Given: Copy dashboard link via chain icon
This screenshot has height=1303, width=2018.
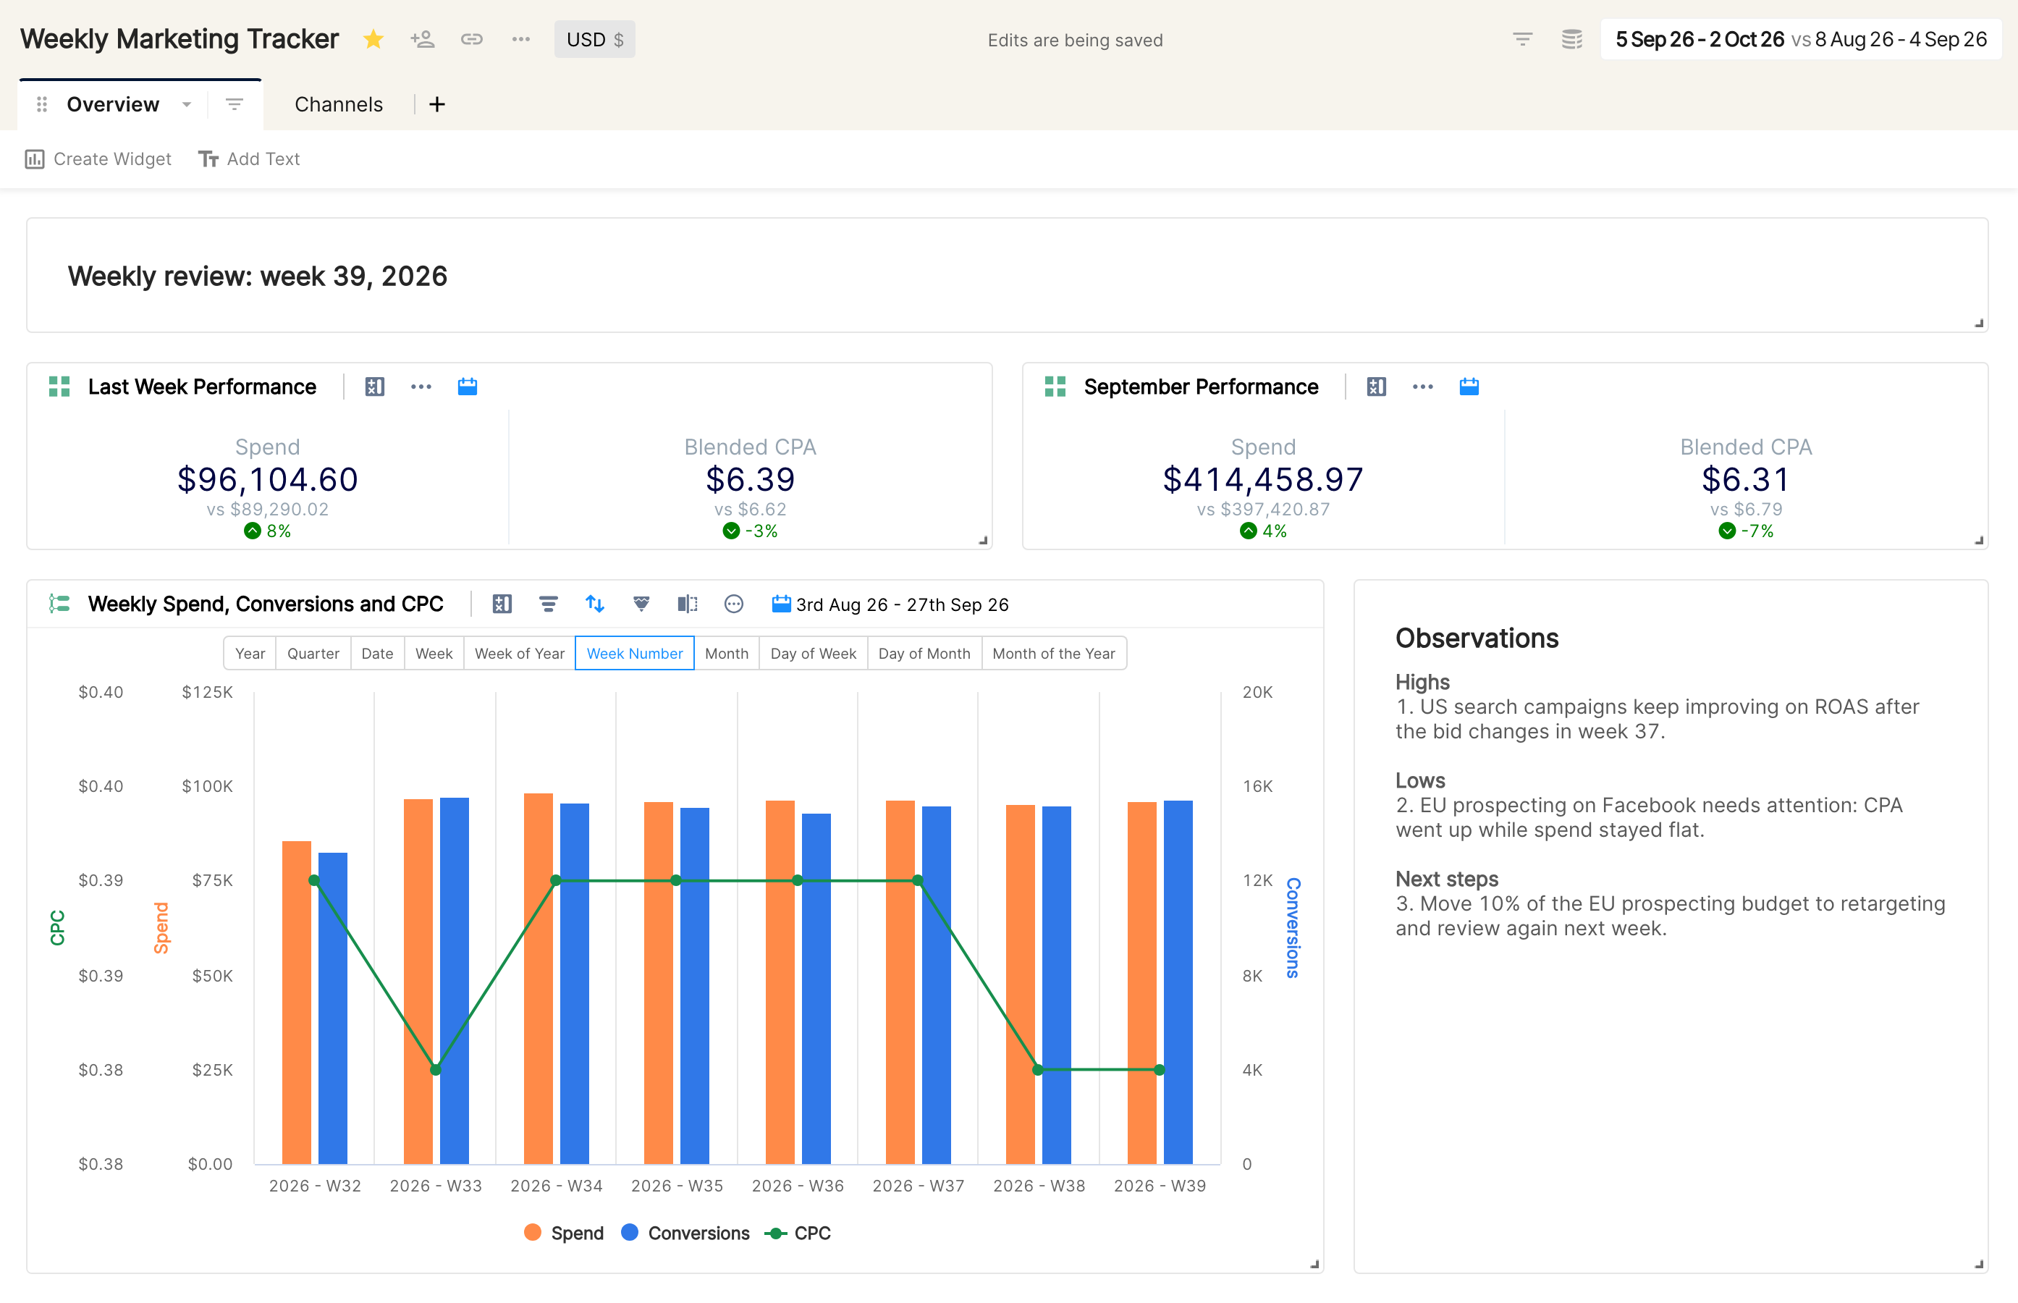Looking at the screenshot, I should pyautogui.click(x=472, y=39).
